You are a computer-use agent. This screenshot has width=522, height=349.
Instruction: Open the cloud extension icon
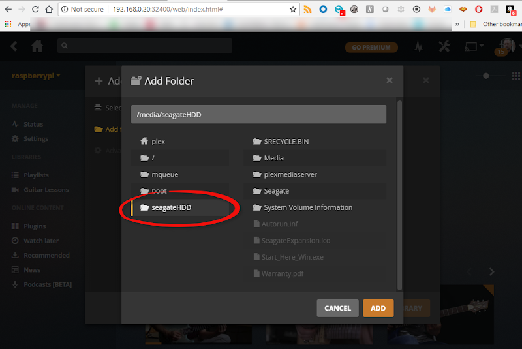tap(448, 9)
